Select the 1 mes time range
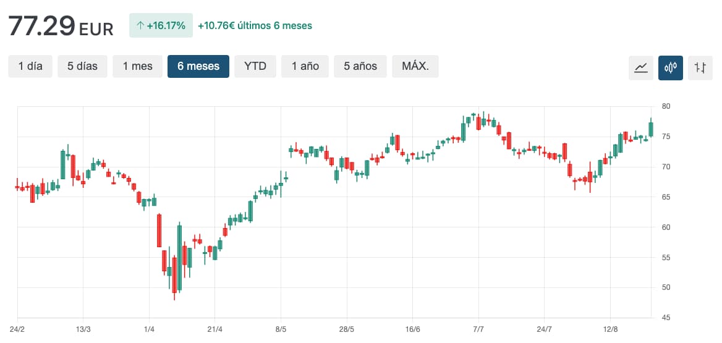This screenshot has width=722, height=343. (x=137, y=66)
